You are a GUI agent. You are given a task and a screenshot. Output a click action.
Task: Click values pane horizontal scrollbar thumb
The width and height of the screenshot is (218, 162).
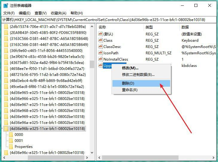coord(140,158)
